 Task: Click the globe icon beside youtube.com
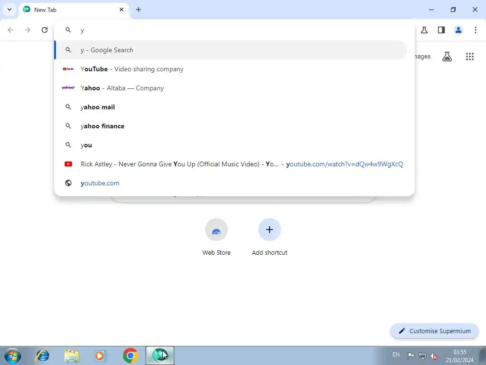[x=68, y=183]
